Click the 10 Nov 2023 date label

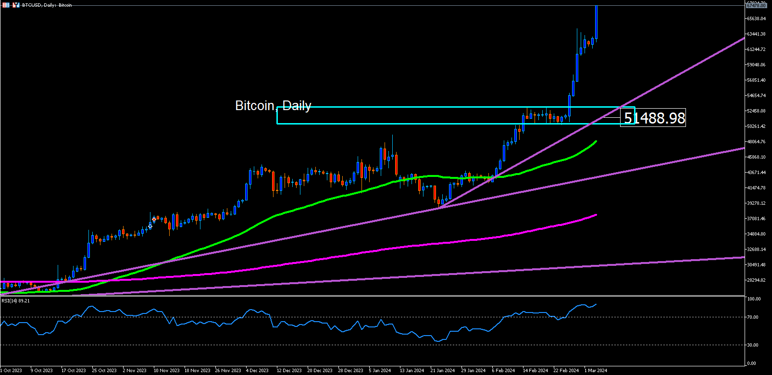(166, 371)
